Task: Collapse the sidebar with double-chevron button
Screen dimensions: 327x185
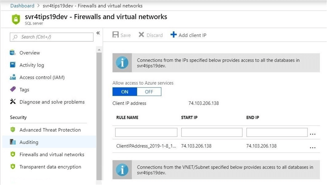Action: pyautogui.click(x=98, y=33)
